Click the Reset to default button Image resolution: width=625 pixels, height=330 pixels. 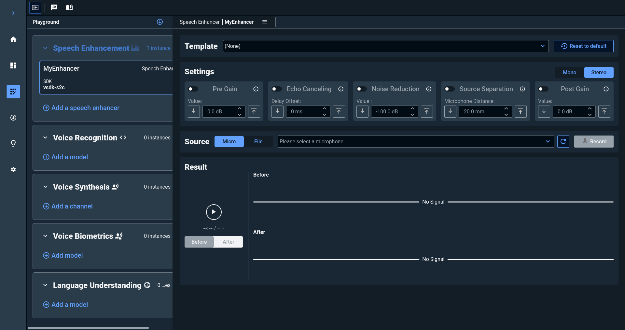point(583,46)
